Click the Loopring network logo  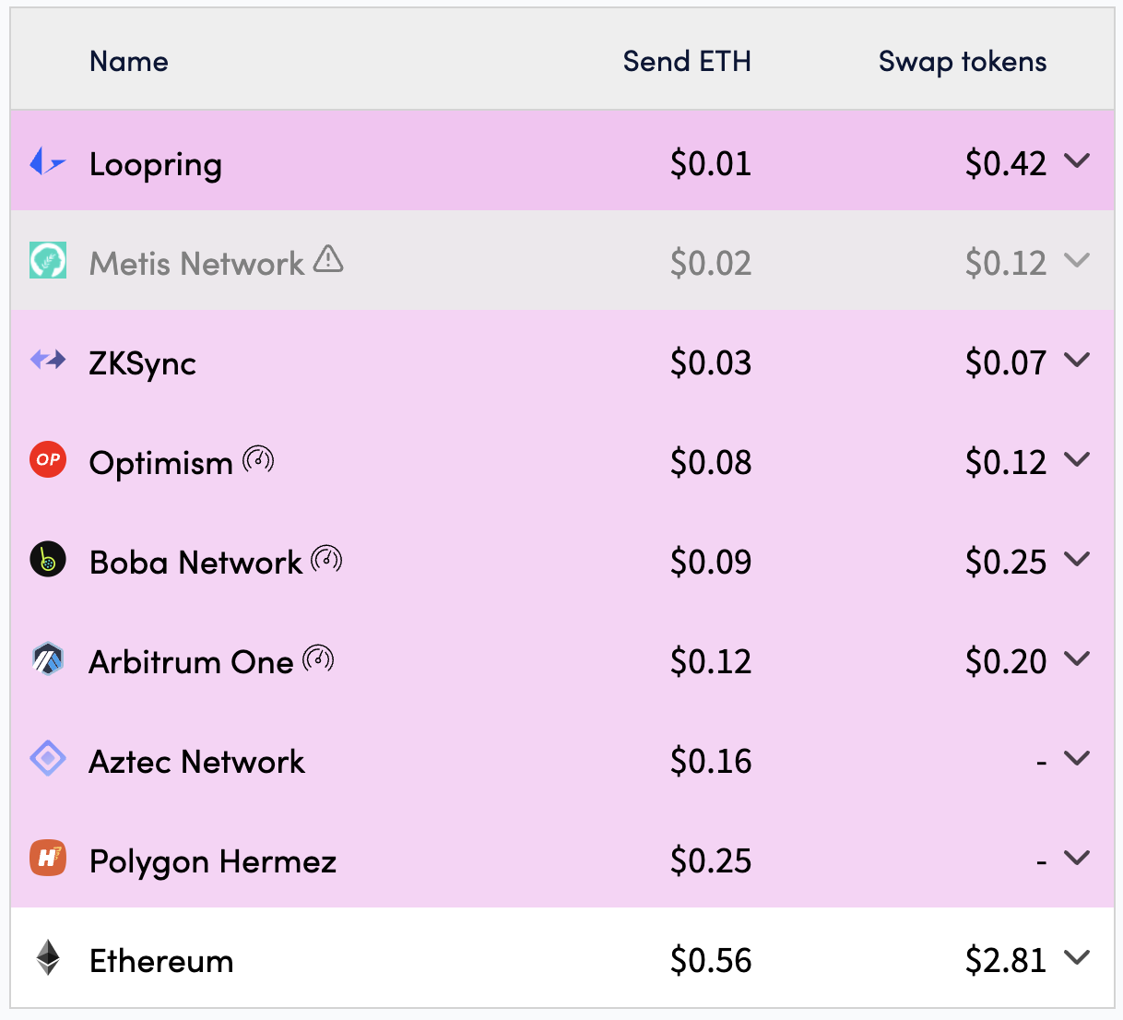47,161
